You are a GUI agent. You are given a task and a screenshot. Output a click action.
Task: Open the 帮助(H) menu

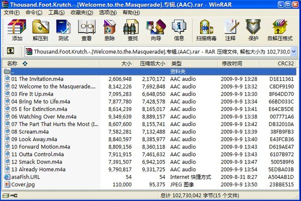[x=131, y=12]
